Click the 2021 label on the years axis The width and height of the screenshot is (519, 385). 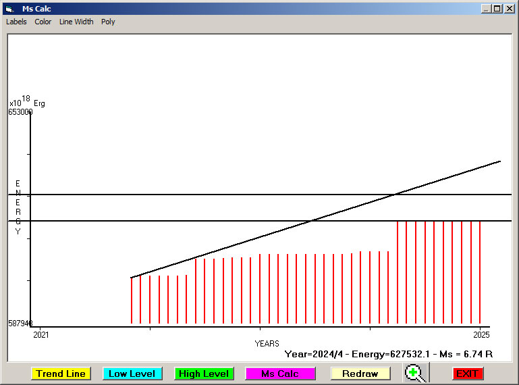pyautogui.click(x=41, y=334)
